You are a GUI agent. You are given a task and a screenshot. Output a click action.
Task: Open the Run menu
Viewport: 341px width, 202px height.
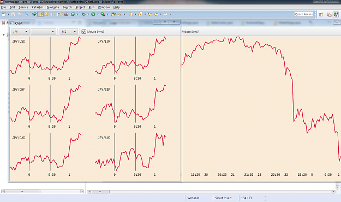point(91,7)
